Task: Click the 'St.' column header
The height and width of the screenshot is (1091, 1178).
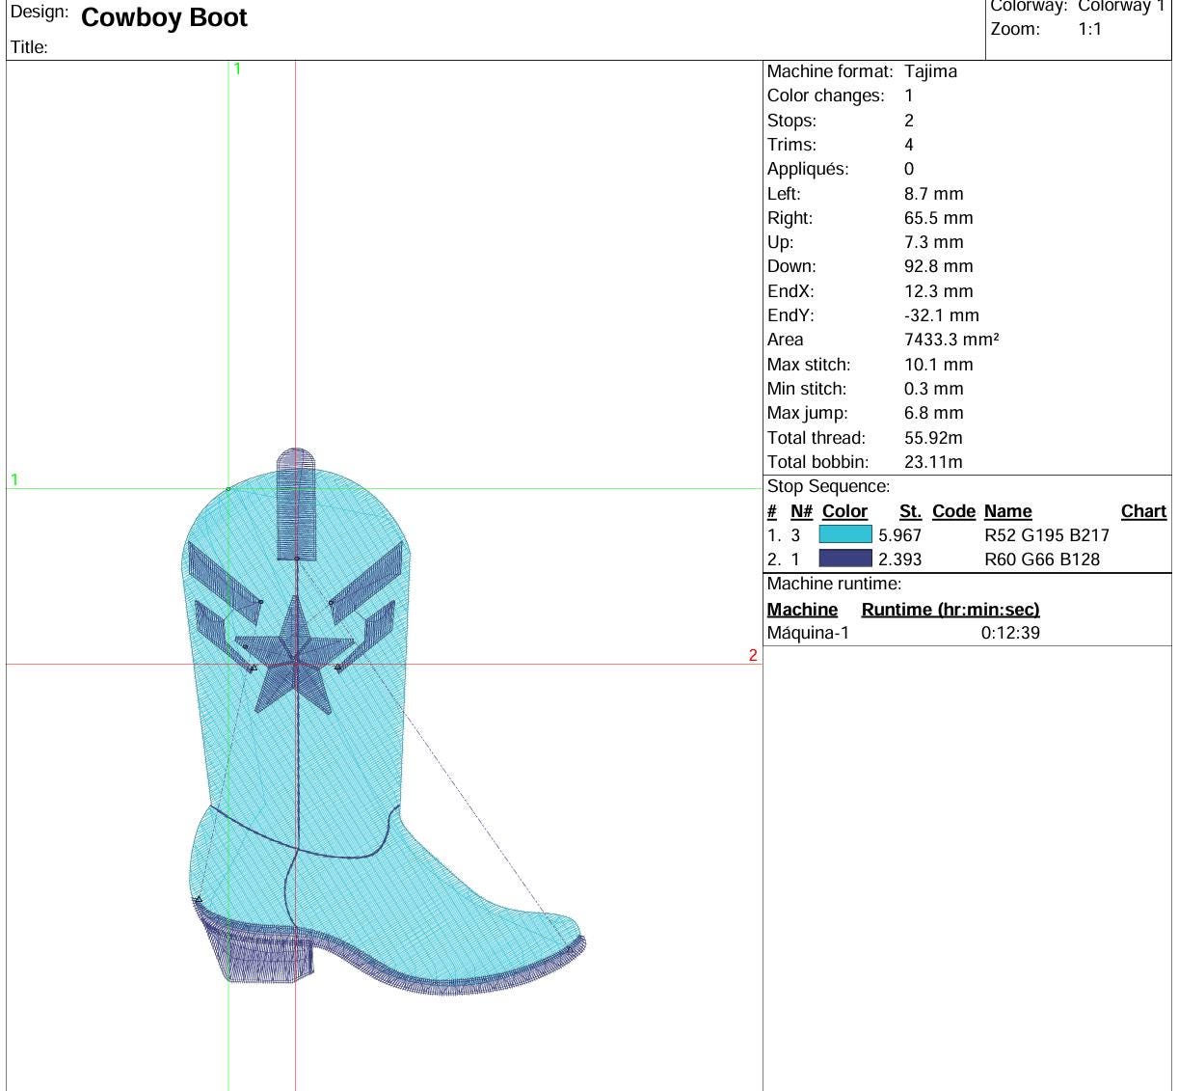Action: click(910, 511)
